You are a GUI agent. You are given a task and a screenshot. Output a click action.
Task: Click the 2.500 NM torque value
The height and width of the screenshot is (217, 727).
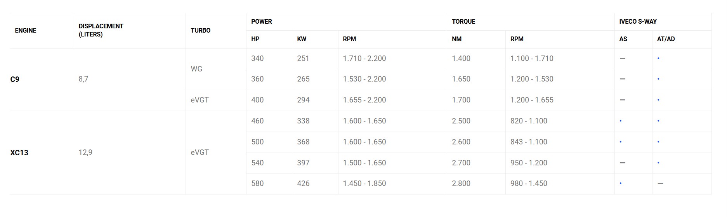pos(461,121)
